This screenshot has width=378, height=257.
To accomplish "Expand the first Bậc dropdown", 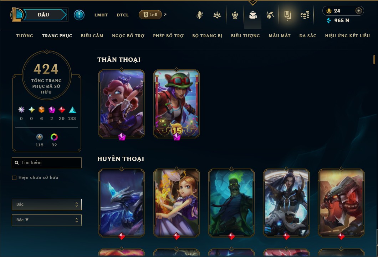I will pyautogui.click(x=46, y=205).
